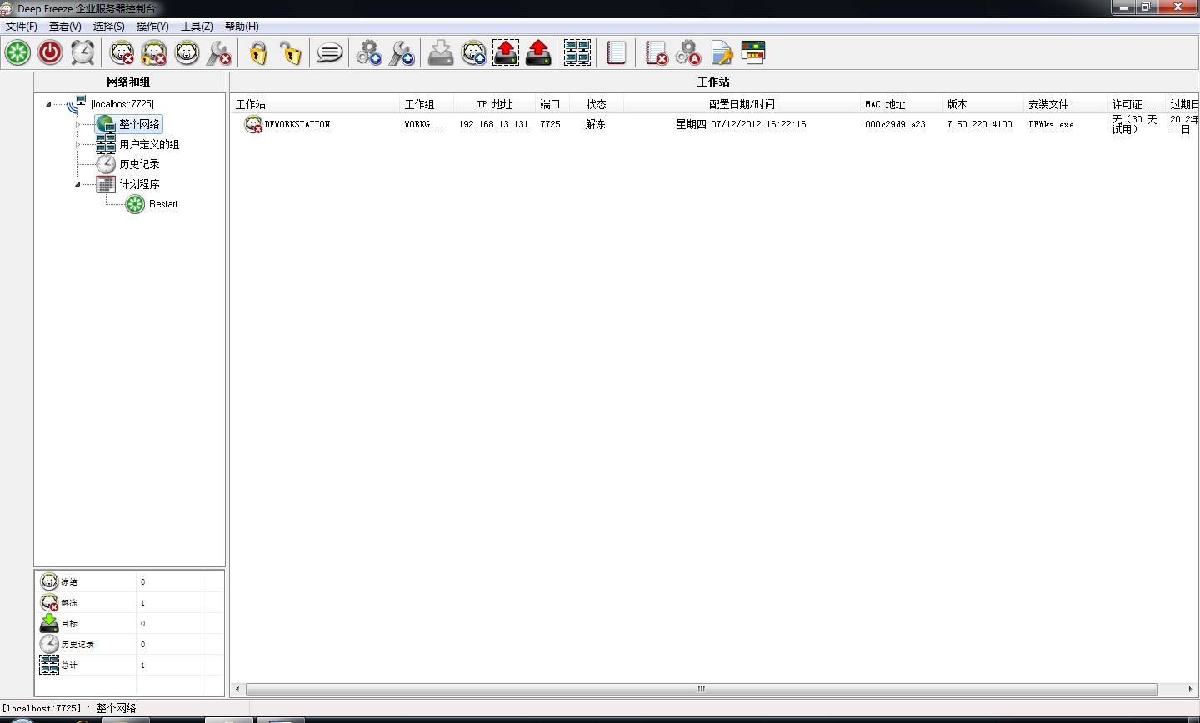Sort by the MAC 地址 column header
The width and height of the screenshot is (1200, 723).
(901, 104)
